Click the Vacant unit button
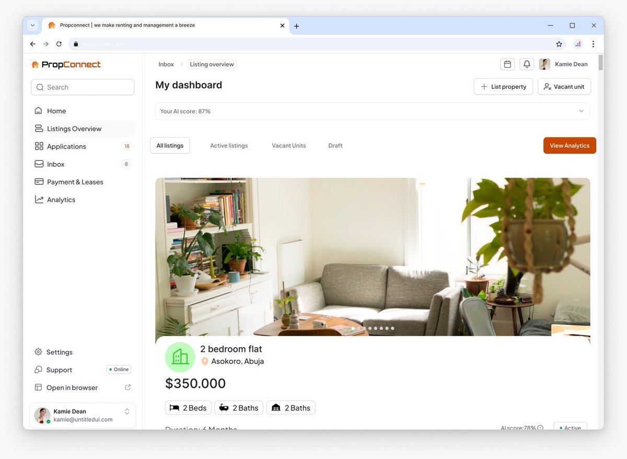Screen dimensions: 627x459 (564, 87)
